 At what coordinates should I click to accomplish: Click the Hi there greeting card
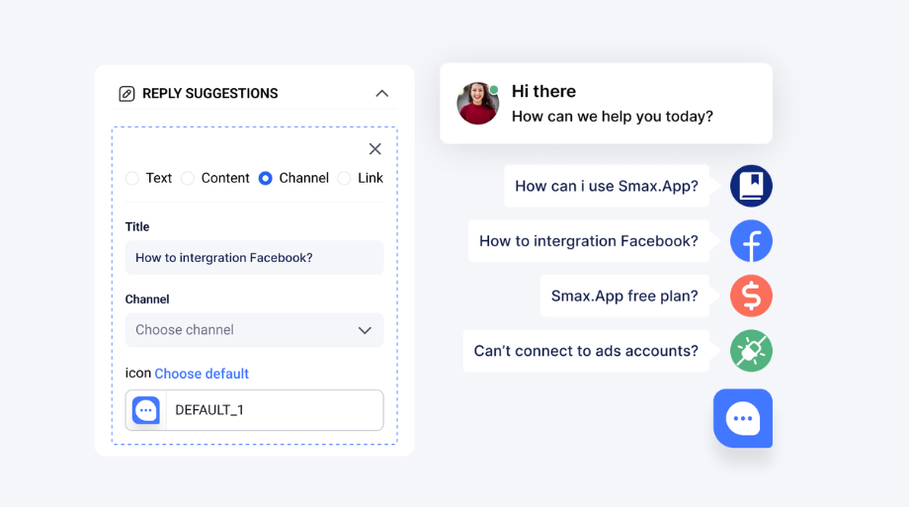[x=606, y=103]
